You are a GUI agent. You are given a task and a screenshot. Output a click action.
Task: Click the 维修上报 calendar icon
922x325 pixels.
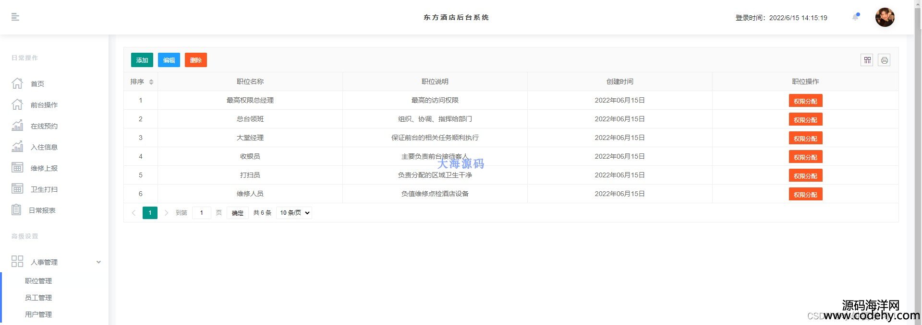pyautogui.click(x=17, y=168)
